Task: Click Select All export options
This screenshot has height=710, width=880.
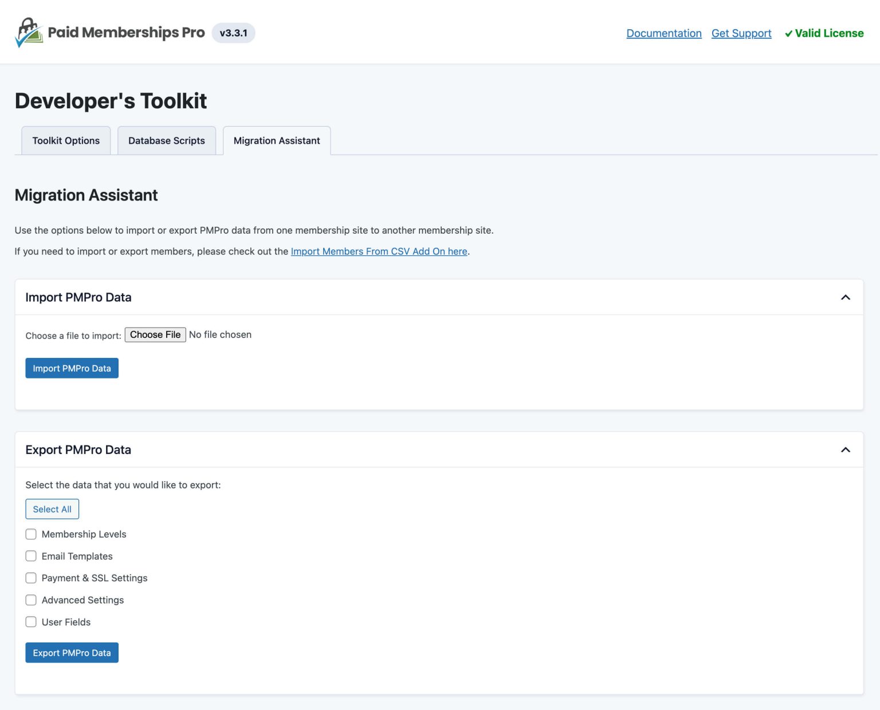Action: [x=52, y=508]
